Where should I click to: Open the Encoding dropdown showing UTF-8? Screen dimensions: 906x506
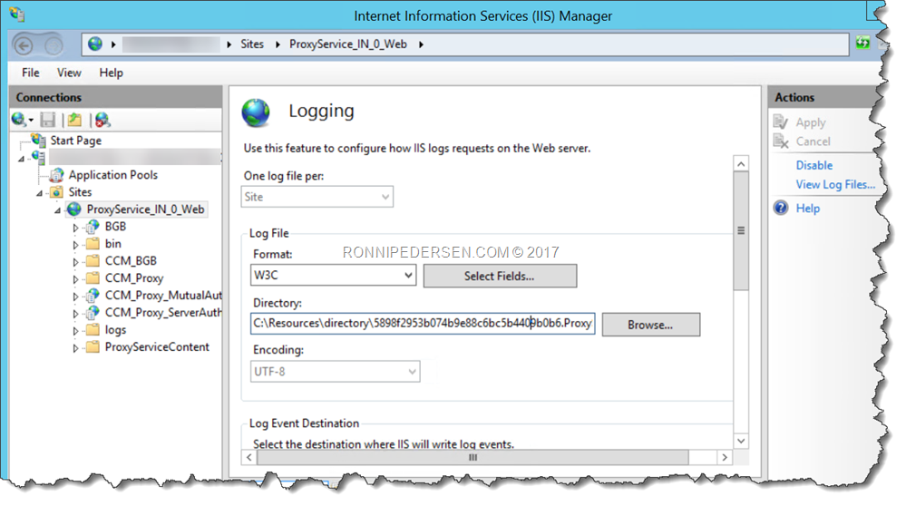click(x=336, y=372)
